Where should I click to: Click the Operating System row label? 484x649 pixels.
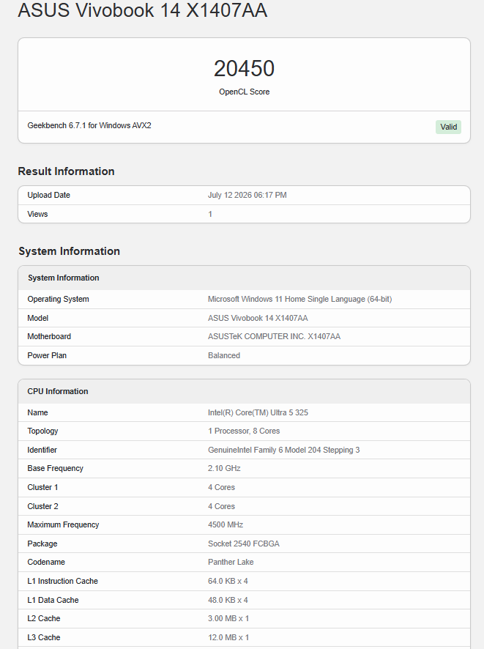click(59, 300)
